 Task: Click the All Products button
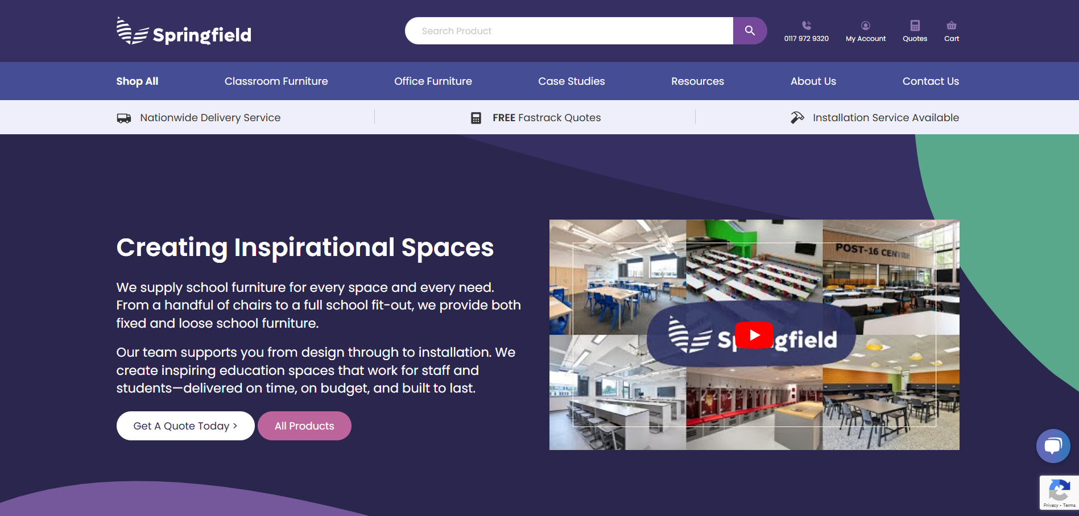pyautogui.click(x=304, y=426)
